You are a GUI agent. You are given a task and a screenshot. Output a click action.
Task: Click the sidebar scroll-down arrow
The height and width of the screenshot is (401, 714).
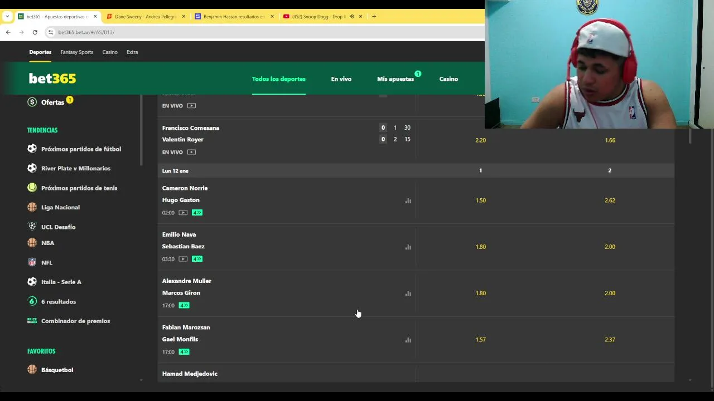point(141,380)
